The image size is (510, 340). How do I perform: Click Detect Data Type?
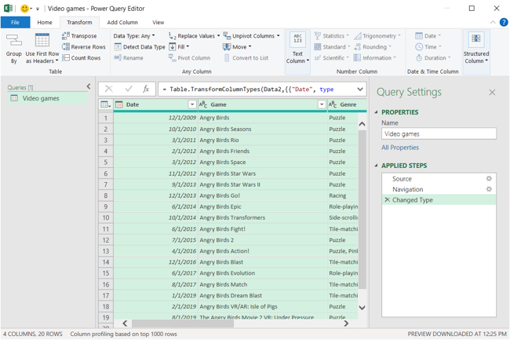(140, 47)
